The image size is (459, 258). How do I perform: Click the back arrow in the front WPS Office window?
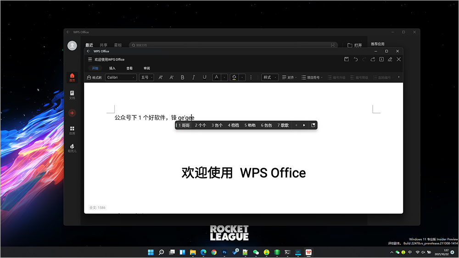click(x=89, y=51)
